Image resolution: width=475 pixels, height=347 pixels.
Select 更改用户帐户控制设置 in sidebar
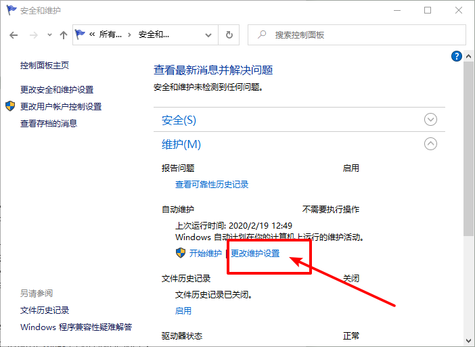61,106
